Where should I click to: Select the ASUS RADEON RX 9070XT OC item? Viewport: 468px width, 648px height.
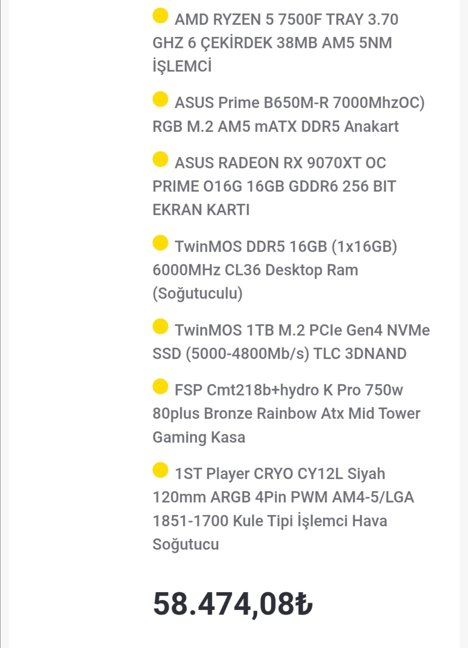(x=274, y=186)
